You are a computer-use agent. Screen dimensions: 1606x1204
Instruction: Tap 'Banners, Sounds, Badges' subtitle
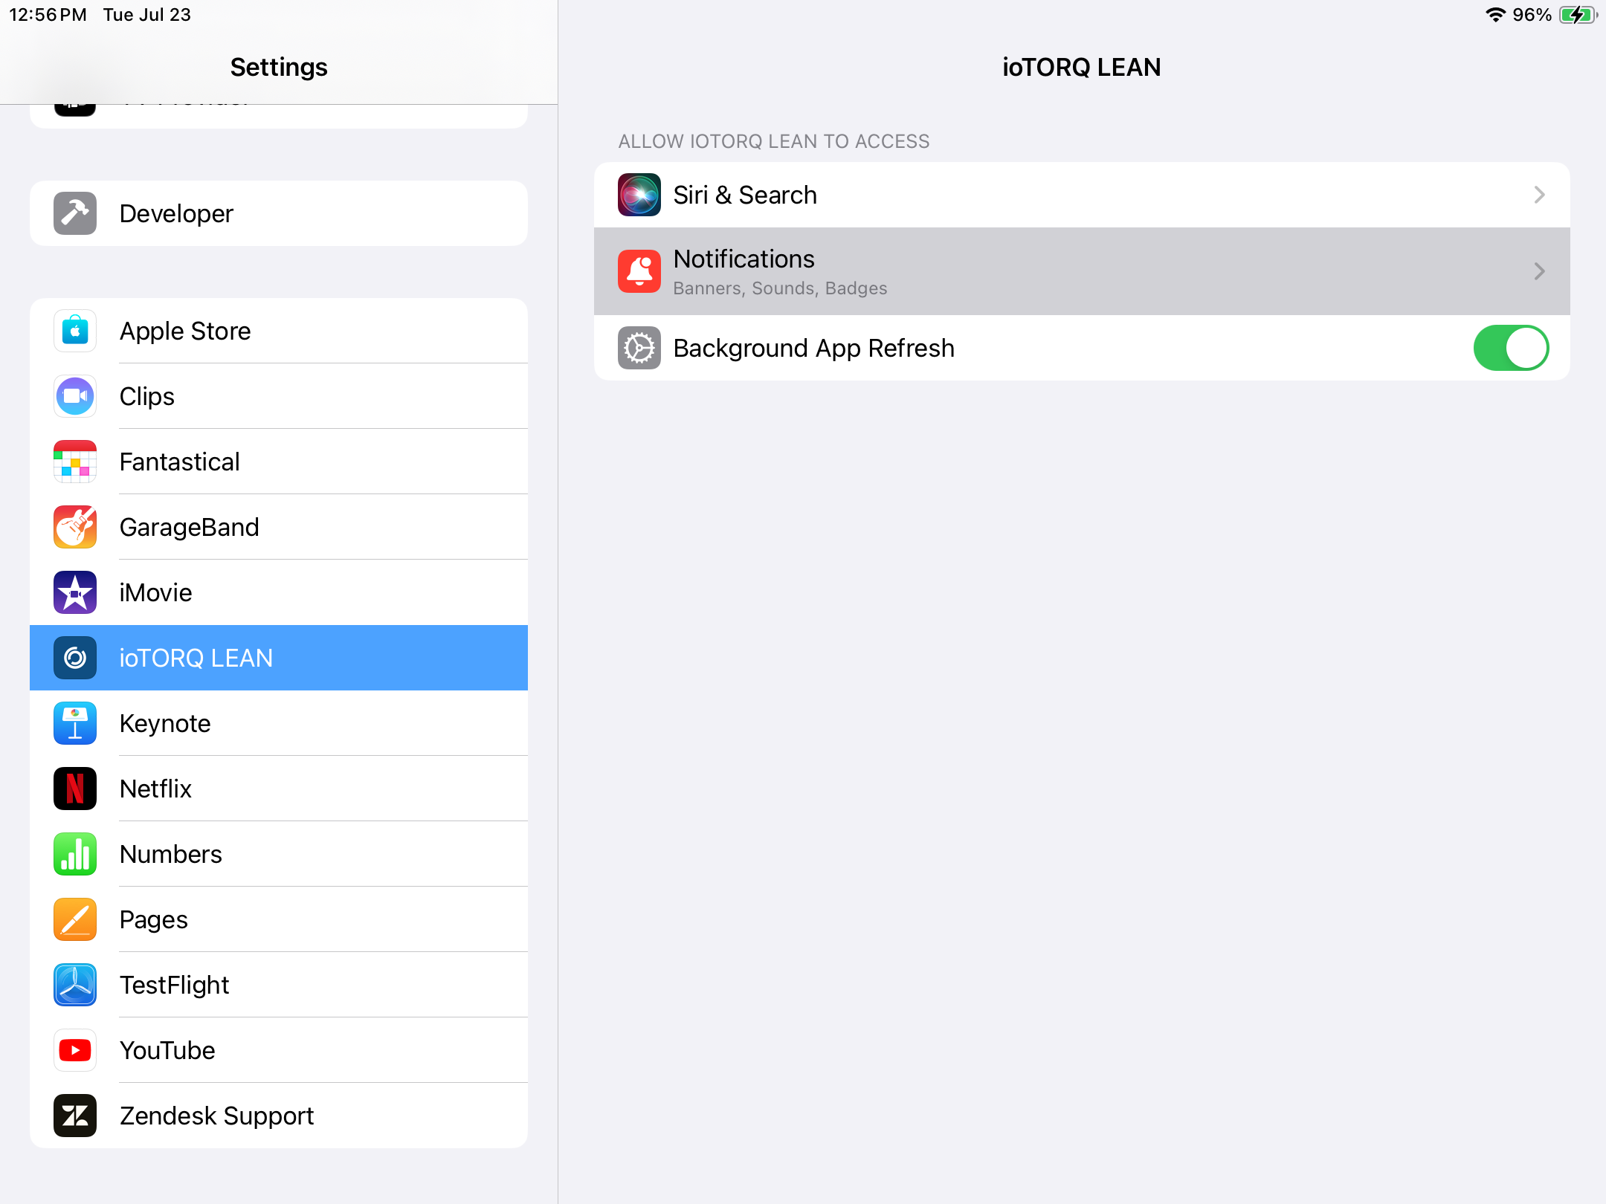point(780,288)
